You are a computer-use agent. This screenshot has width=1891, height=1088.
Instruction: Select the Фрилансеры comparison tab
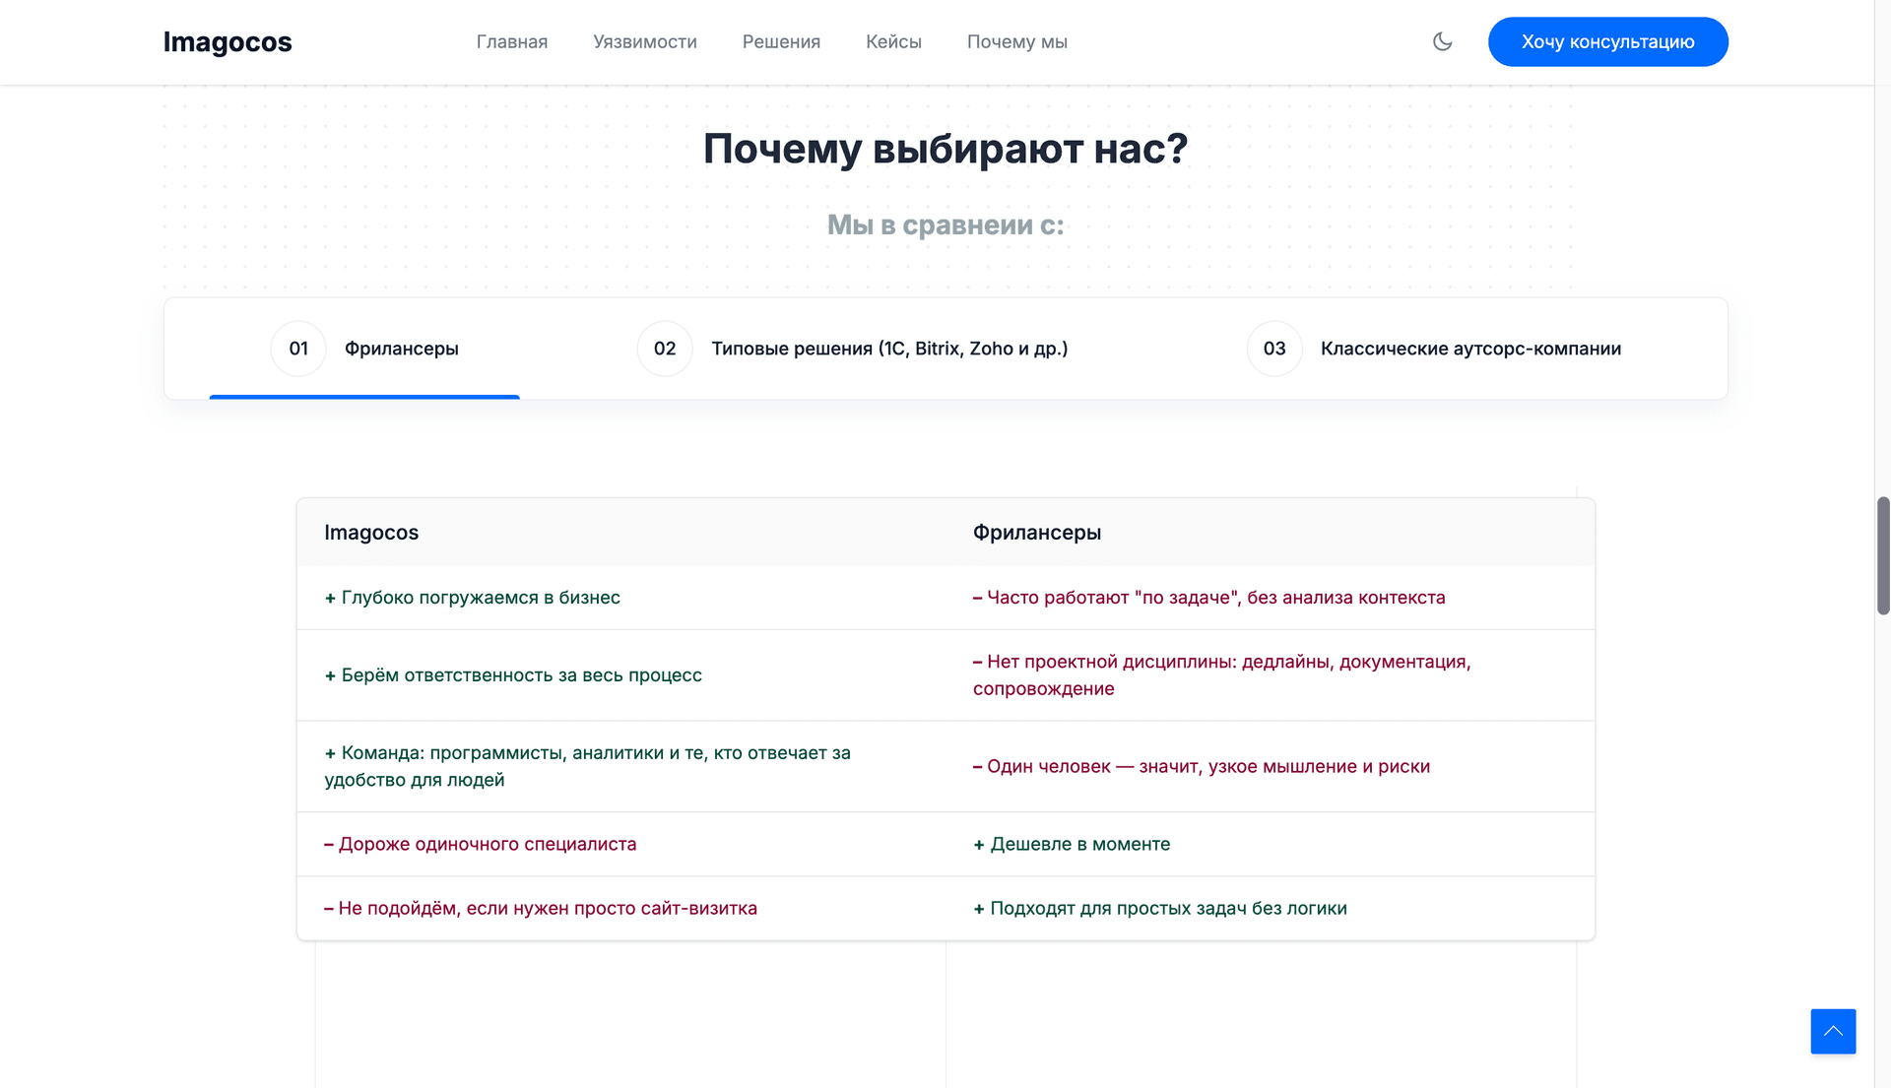click(401, 349)
